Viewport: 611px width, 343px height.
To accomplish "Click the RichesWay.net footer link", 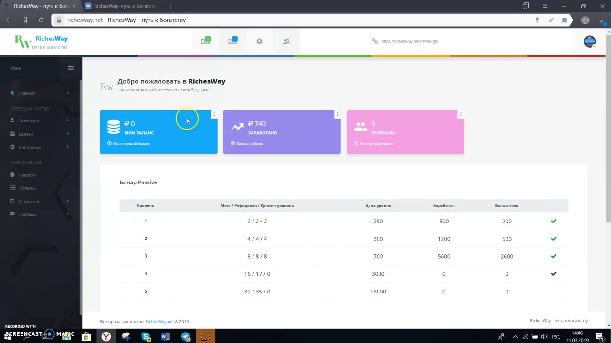I will click(159, 322).
